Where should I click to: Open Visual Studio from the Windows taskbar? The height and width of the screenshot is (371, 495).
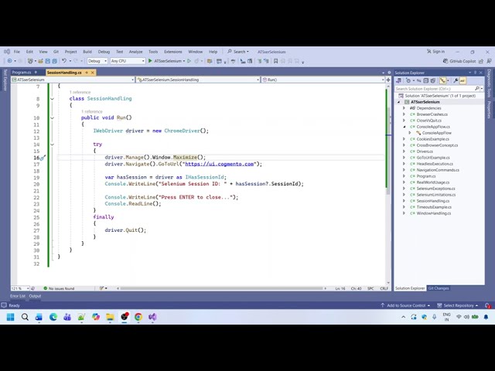click(x=152, y=317)
